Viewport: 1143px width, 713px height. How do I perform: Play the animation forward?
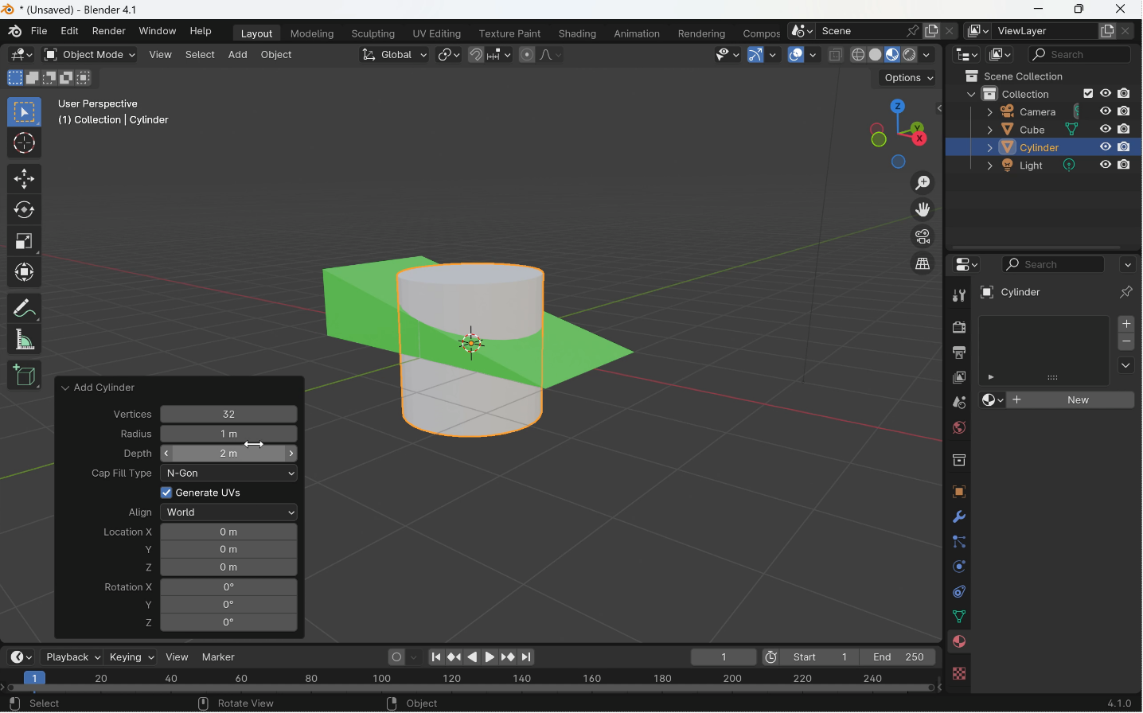[490, 657]
